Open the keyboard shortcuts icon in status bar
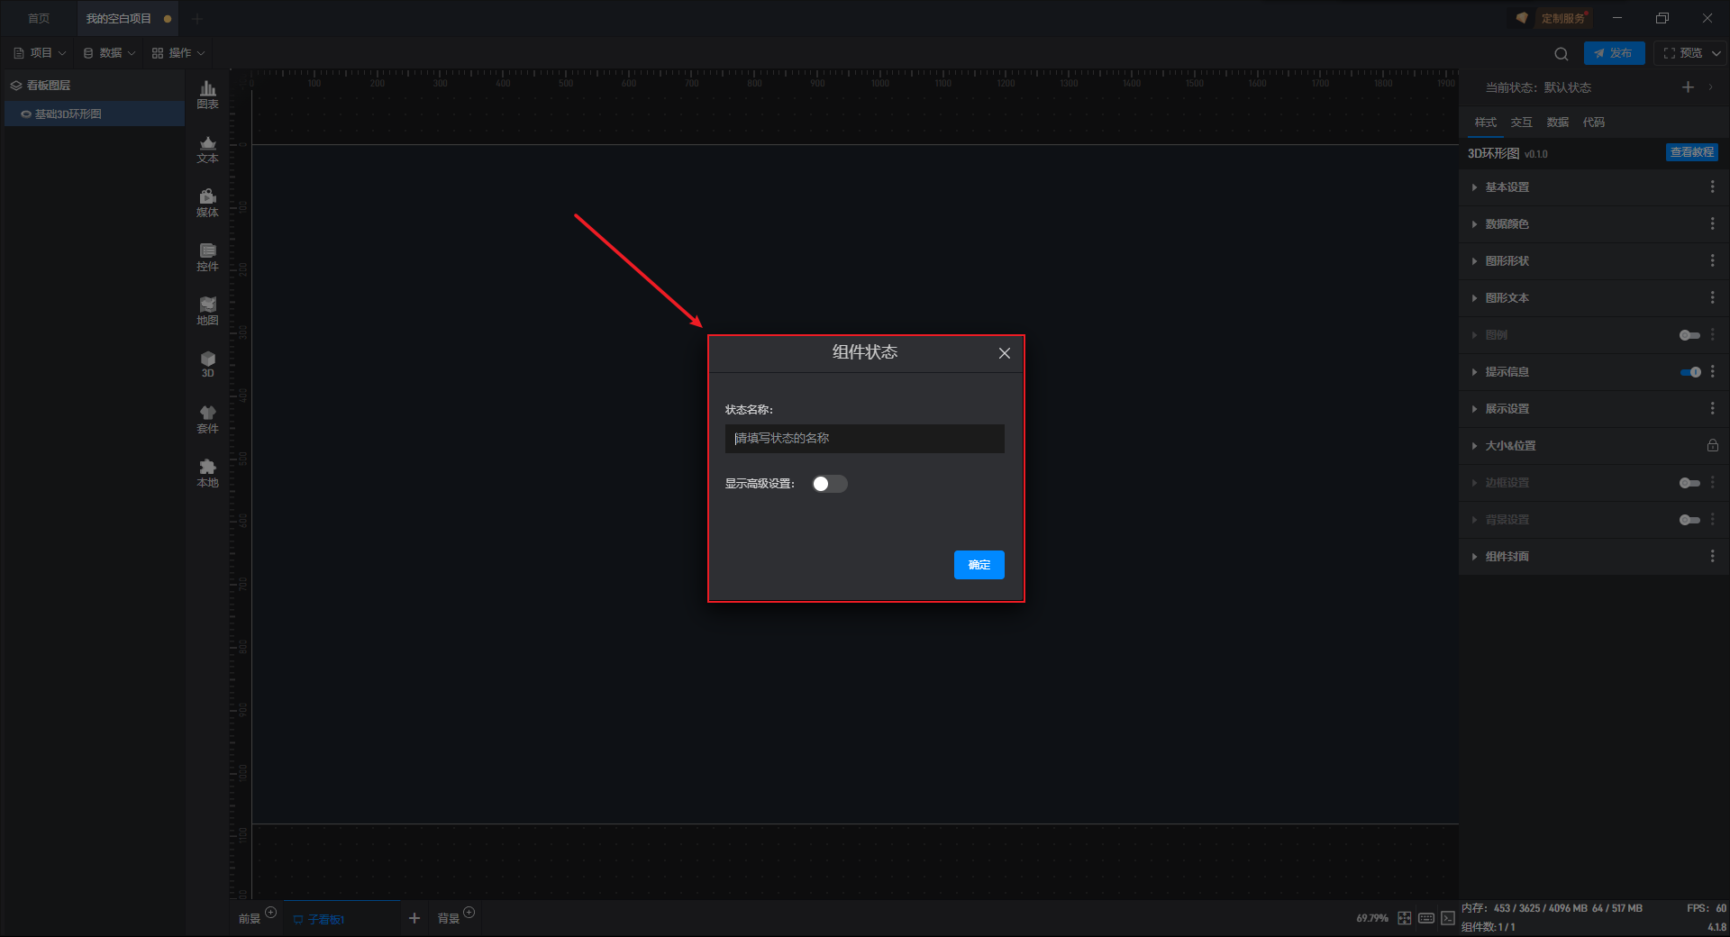 point(1426,918)
